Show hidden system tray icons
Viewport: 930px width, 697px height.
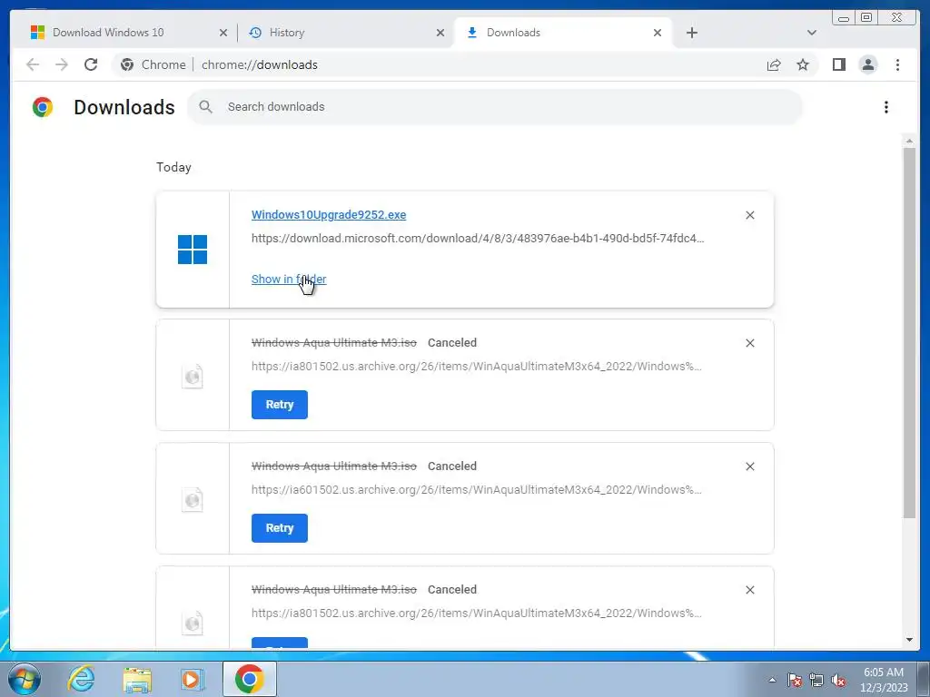772,680
